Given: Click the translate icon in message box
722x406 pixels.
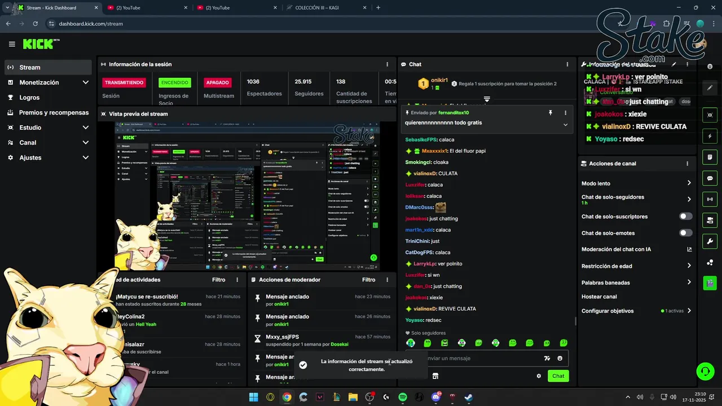Looking at the screenshot, I should point(547,358).
